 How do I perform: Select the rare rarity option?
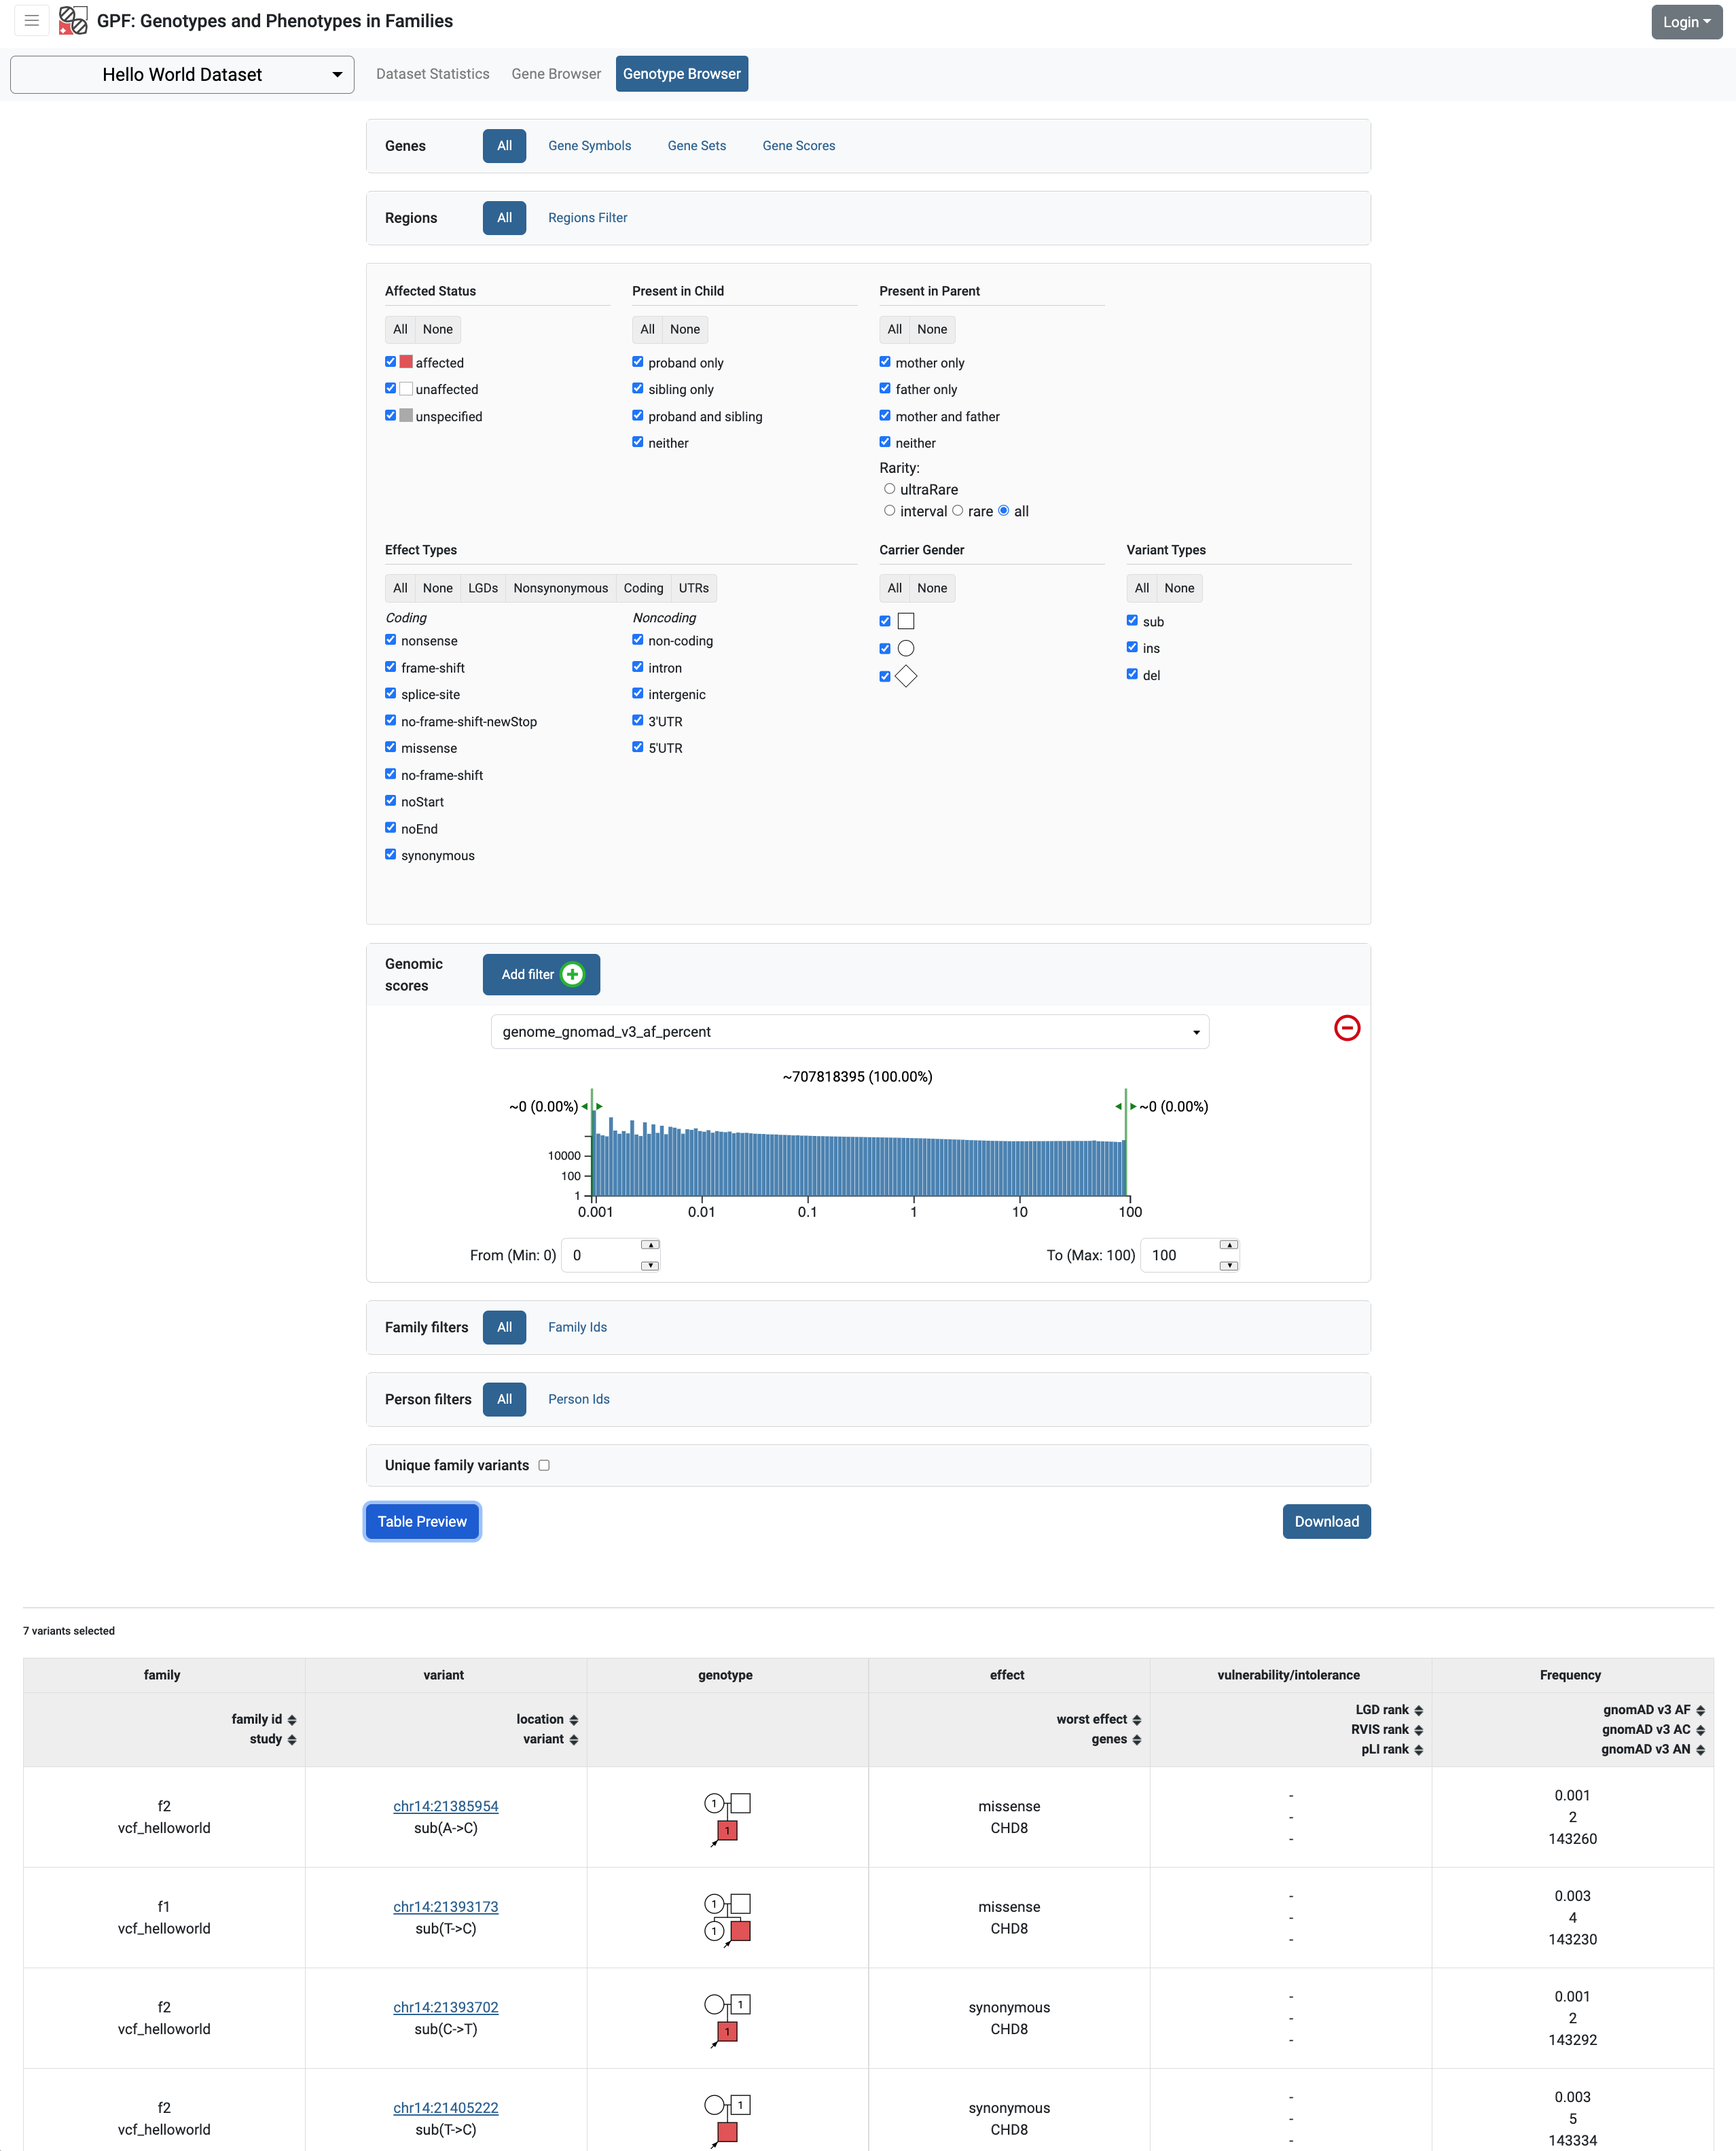(958, 510)
